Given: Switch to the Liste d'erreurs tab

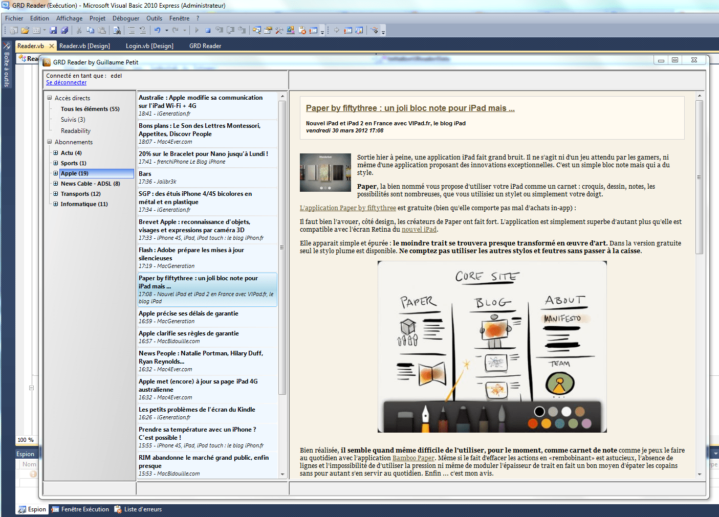Looking at the screenshot, I should coord(138,509).
